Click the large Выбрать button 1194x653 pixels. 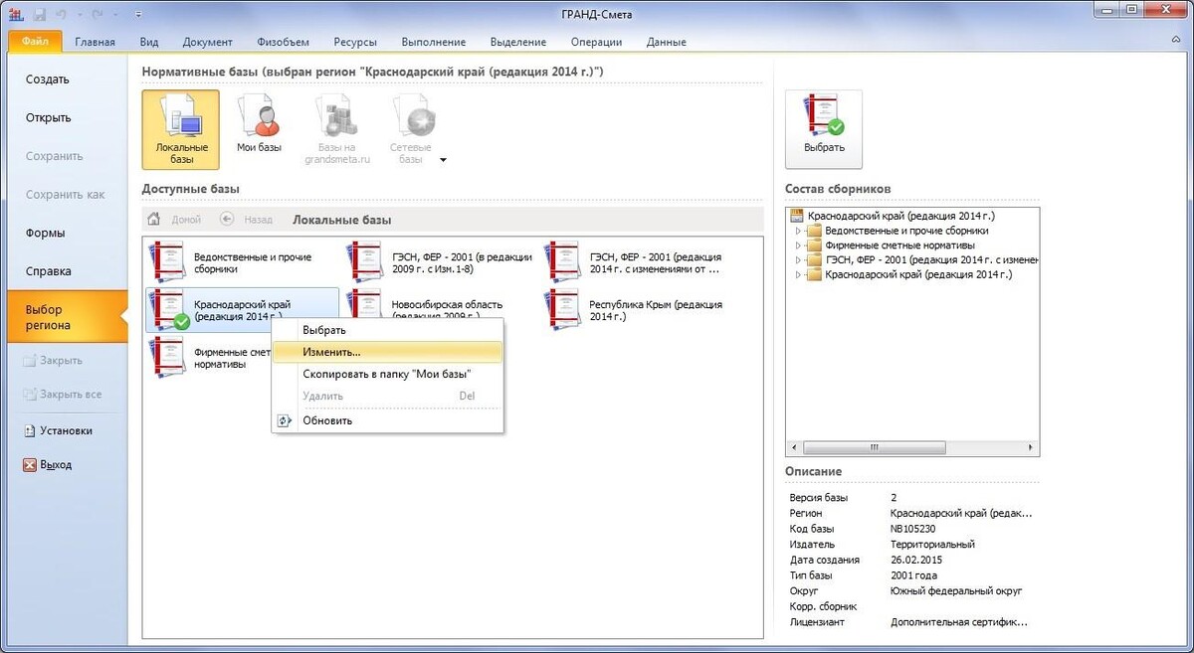pyautogui.click(x=824, y=129)
